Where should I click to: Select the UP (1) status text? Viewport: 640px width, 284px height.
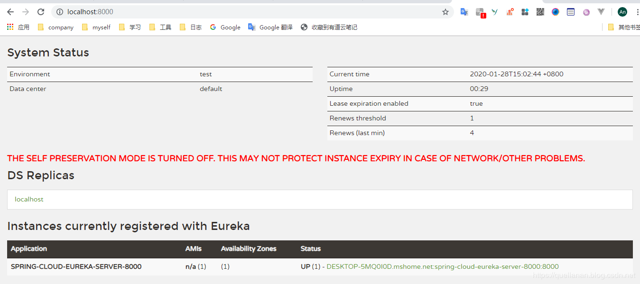(311, 266)
